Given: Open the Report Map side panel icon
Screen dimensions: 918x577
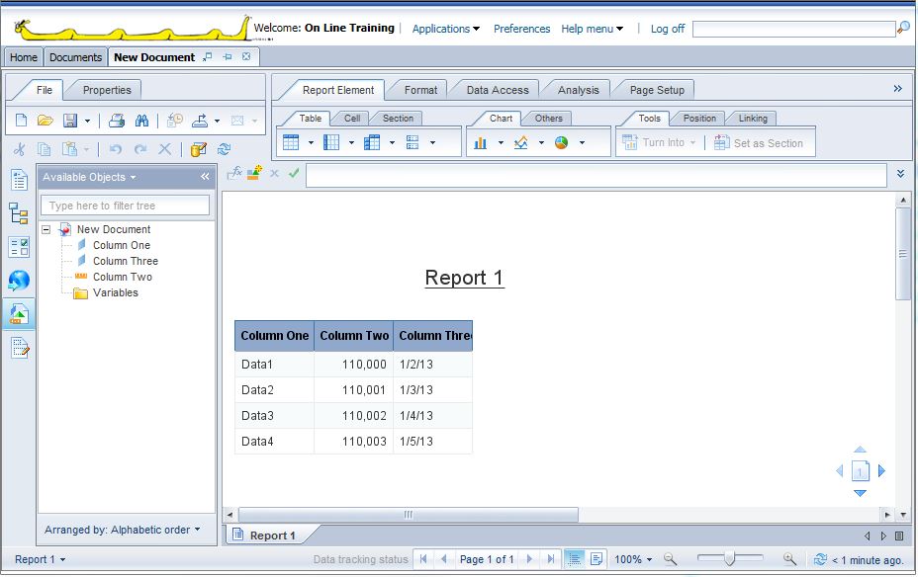Looking at the screenshot, I should click(x=19, y=214).
